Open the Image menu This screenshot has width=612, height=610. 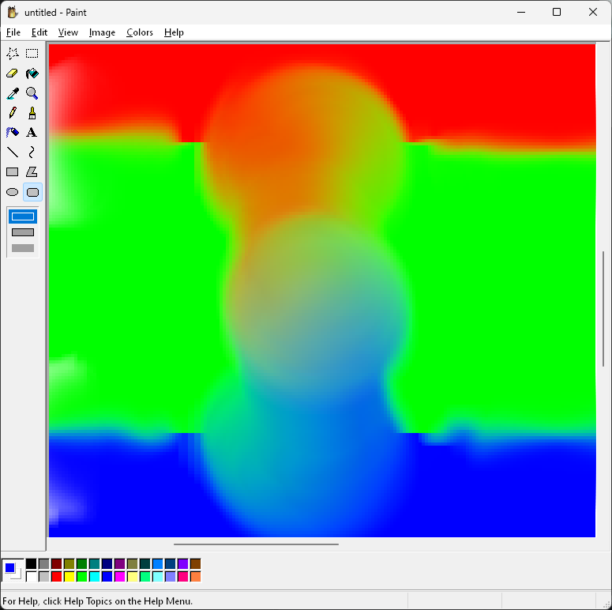click(x=102, y=32)
